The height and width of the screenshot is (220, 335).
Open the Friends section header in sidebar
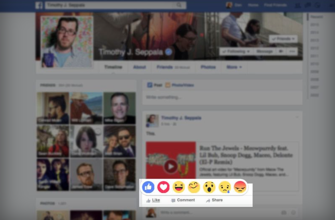(48, 85)
